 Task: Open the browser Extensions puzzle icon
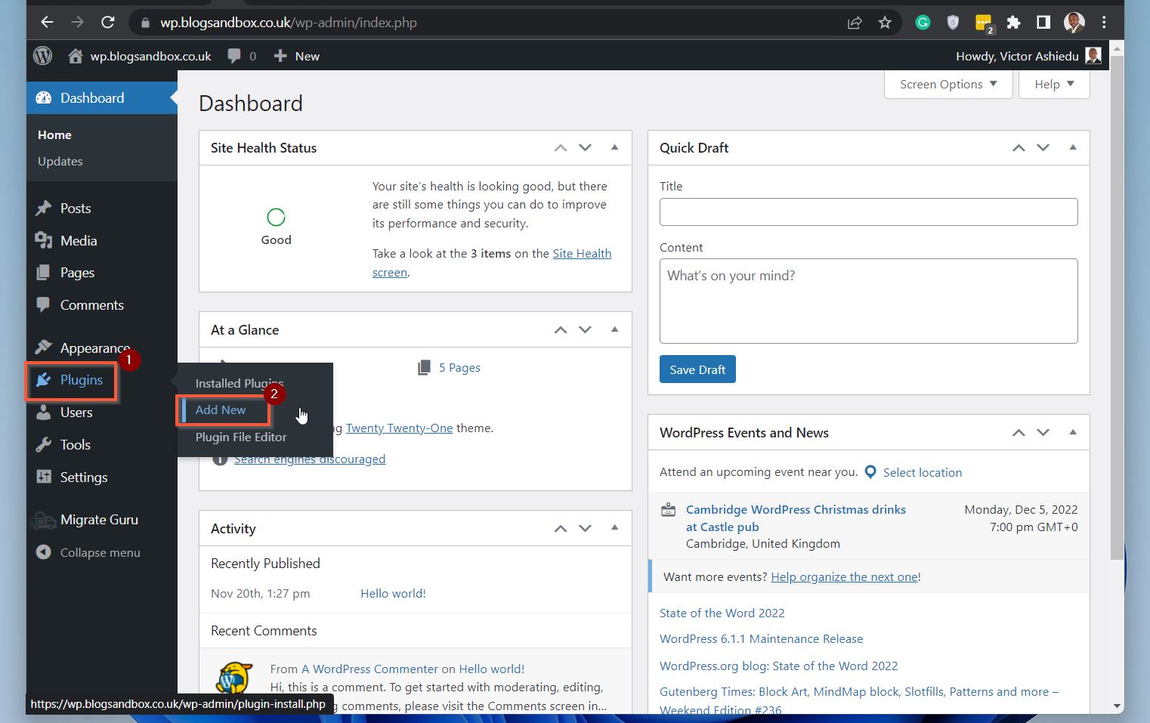point(1013,23)
